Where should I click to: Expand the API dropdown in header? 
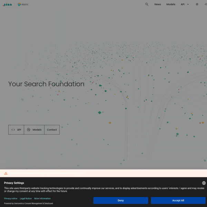[x=185, y=4]
